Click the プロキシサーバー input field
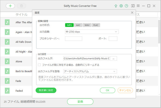The image size is (161, 108). [74, 39]
